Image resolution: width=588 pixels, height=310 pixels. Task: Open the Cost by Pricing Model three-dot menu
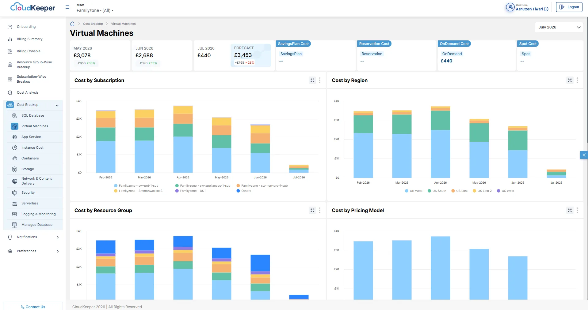coord(577,210)
